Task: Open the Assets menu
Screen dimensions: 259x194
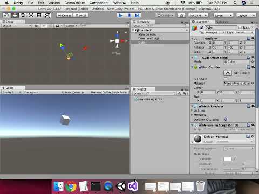Action: point(54,3)
